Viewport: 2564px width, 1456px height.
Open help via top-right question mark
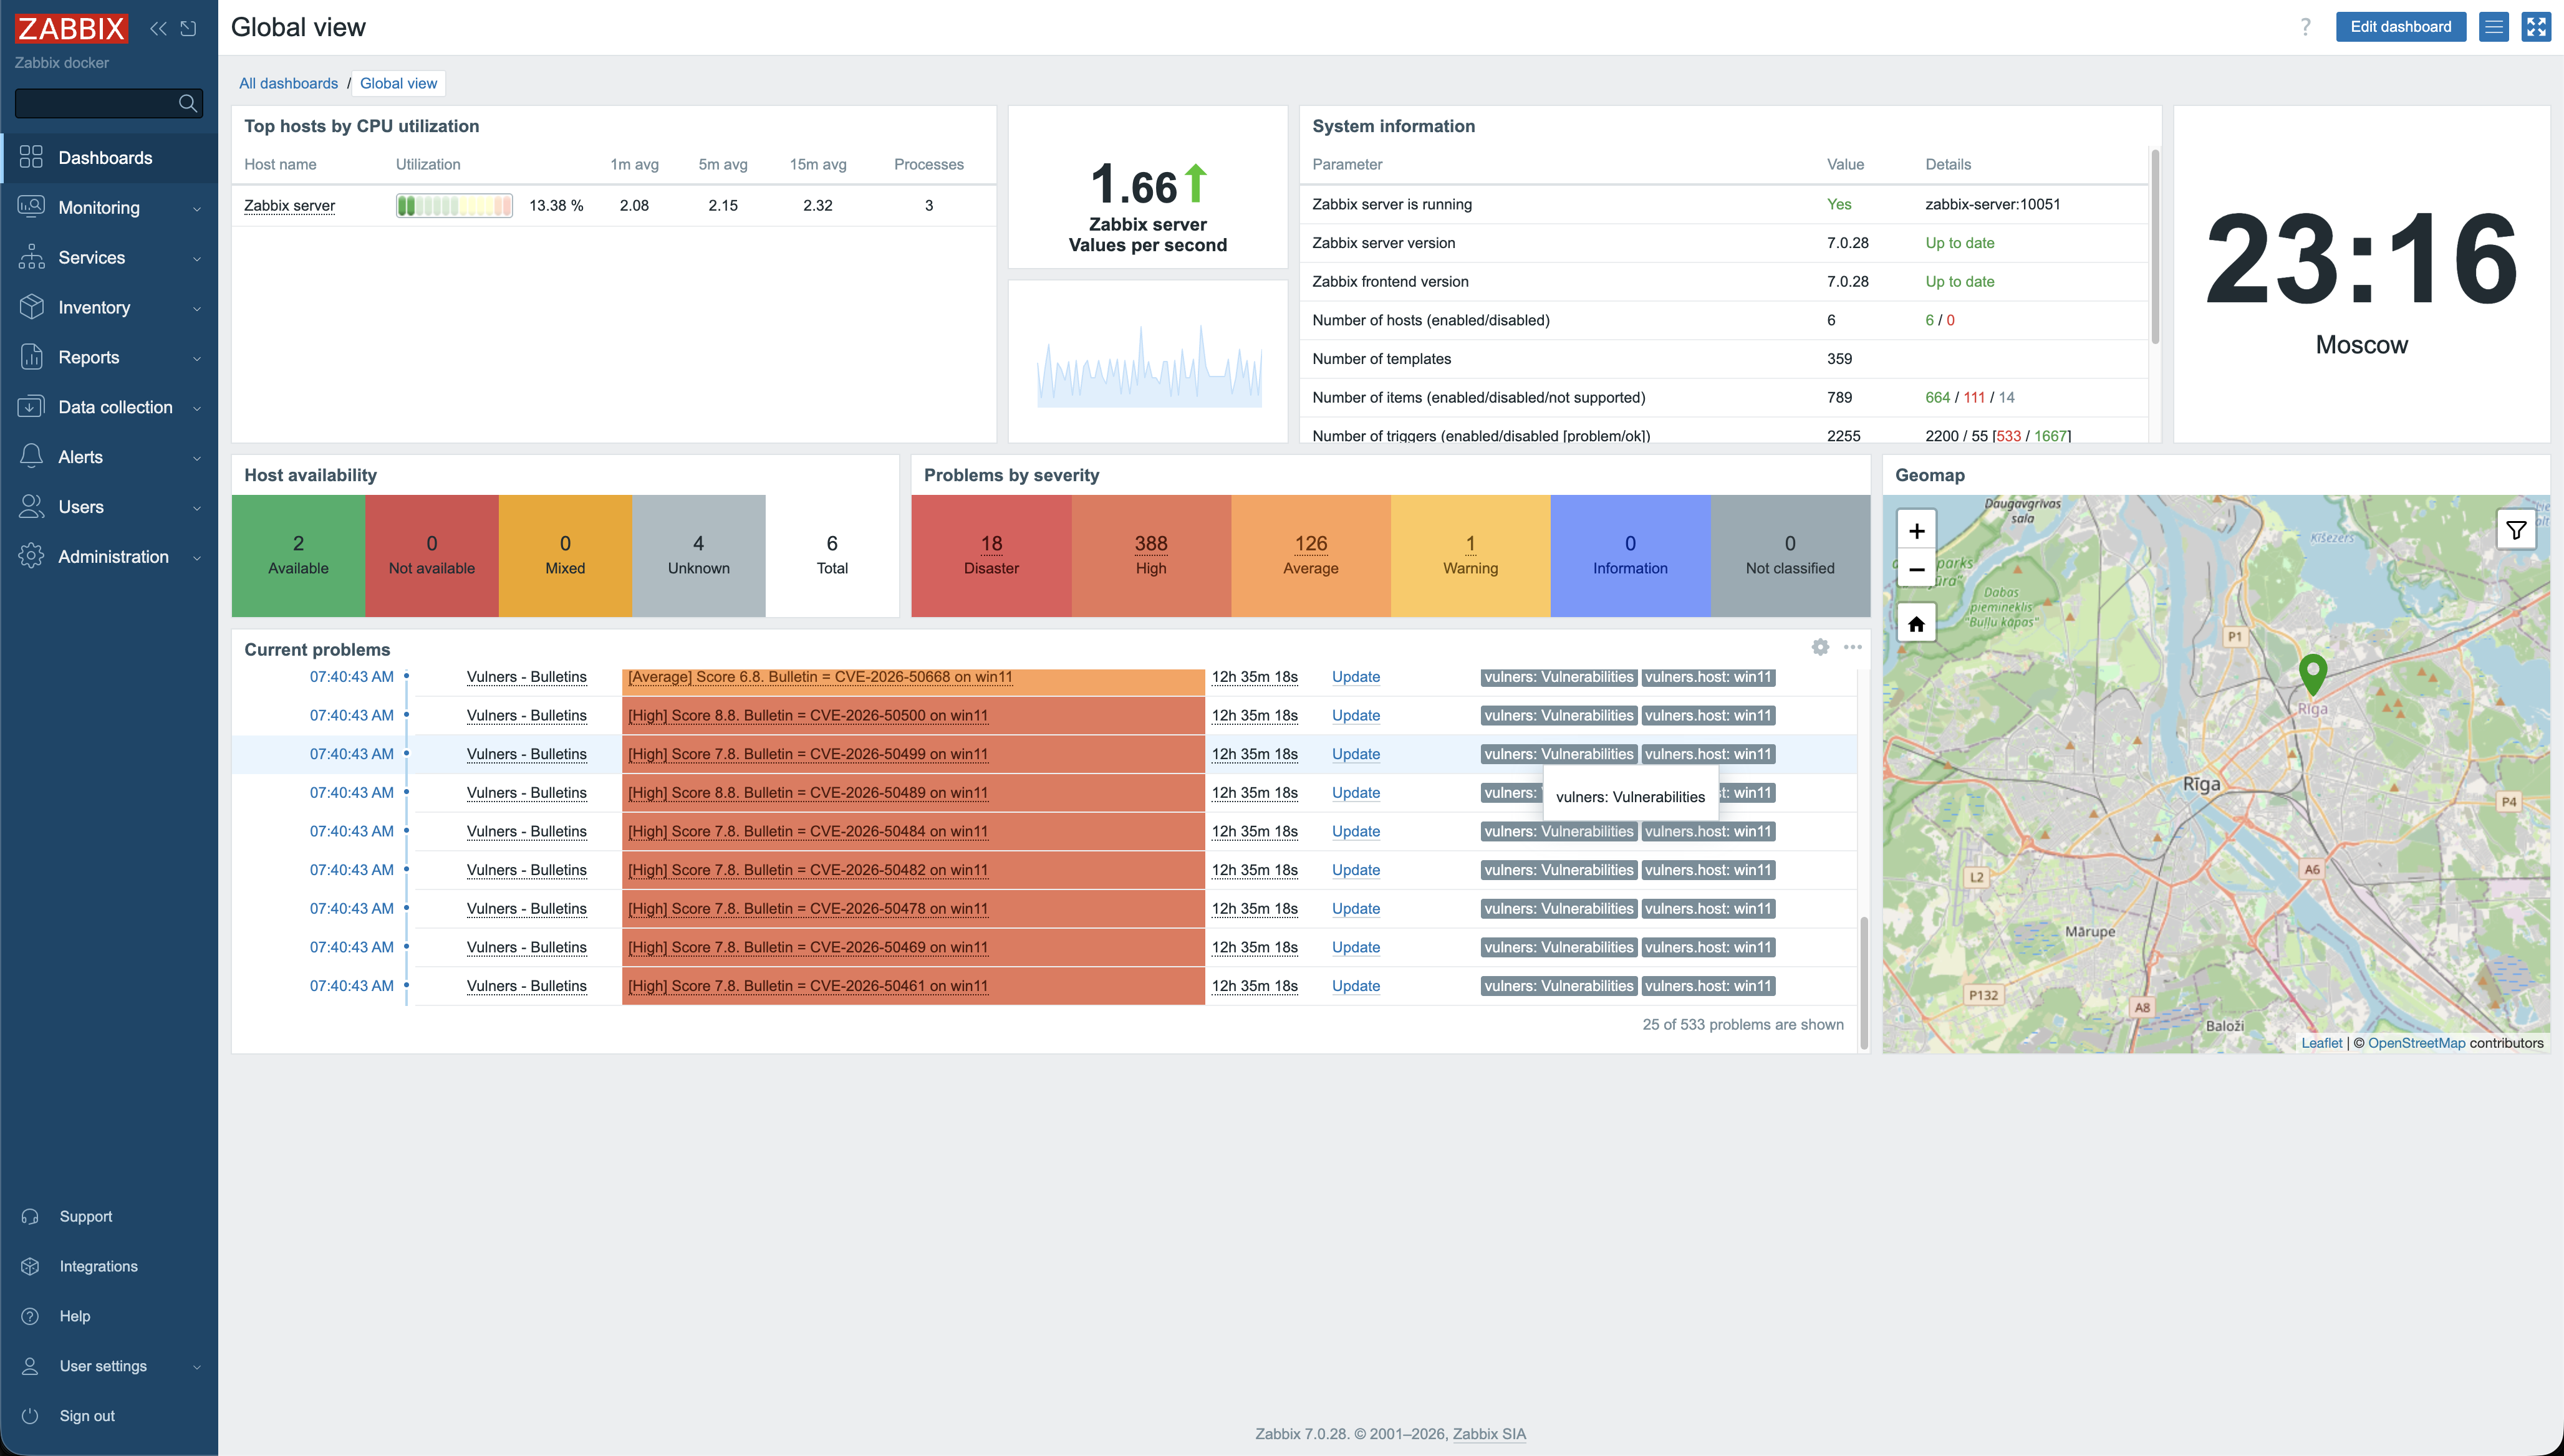pyautogui.click(x=2305, y=27)
